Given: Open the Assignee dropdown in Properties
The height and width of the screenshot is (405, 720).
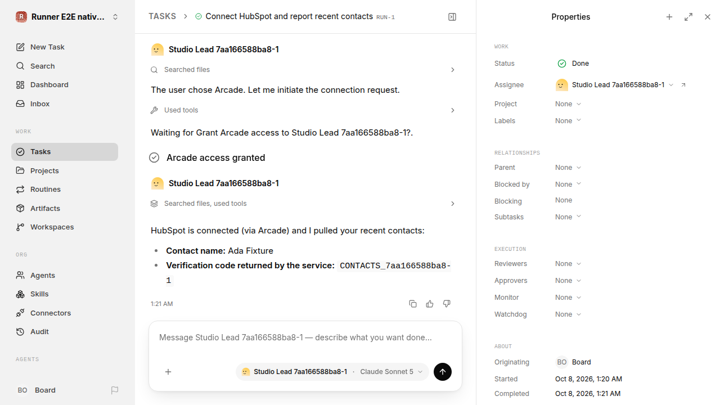Looking at the screenshot, I should [x=615, y=85].
